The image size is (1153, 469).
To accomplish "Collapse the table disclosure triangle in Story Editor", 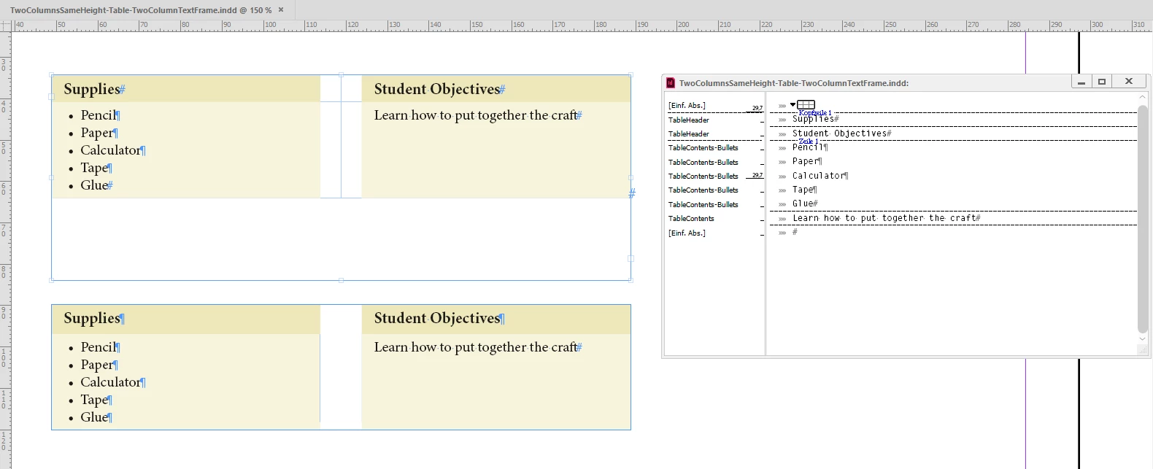I will pos(793,105).
